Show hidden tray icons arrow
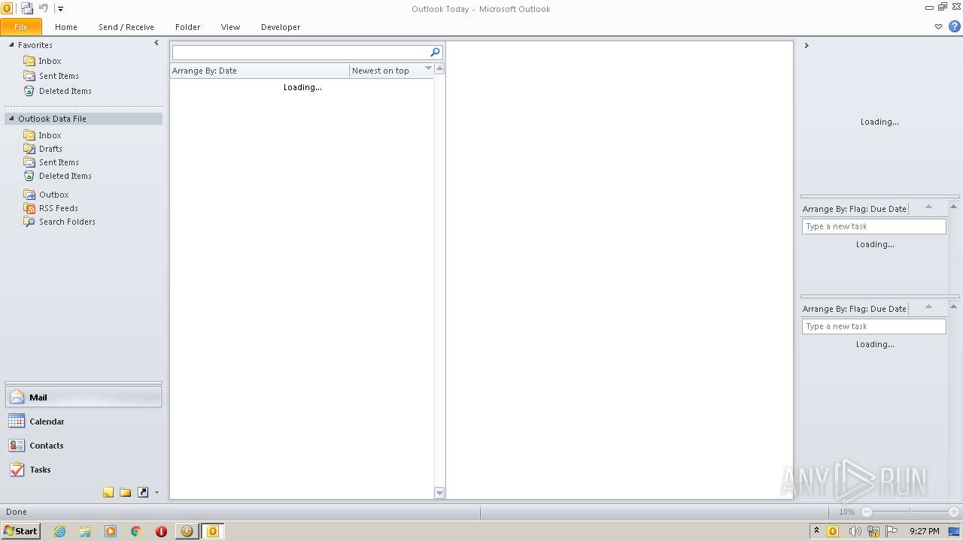The height and width of the screenshot is (541, 963). click(816, 531)
